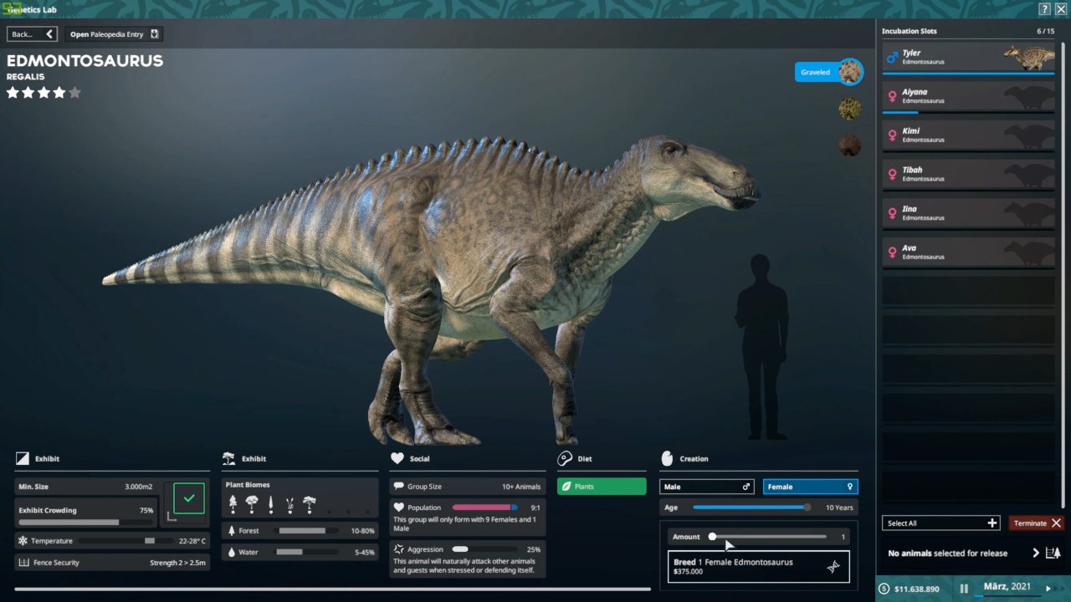Click the incubation slots vertical scrollbar
The height and width of the screenshot is (602, 1071).
coord(1063,274)
